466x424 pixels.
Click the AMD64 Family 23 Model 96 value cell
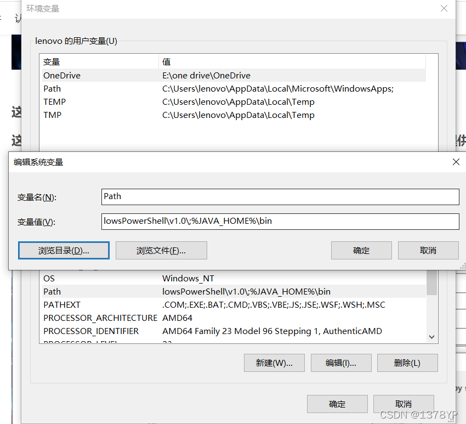coord(272,331)
